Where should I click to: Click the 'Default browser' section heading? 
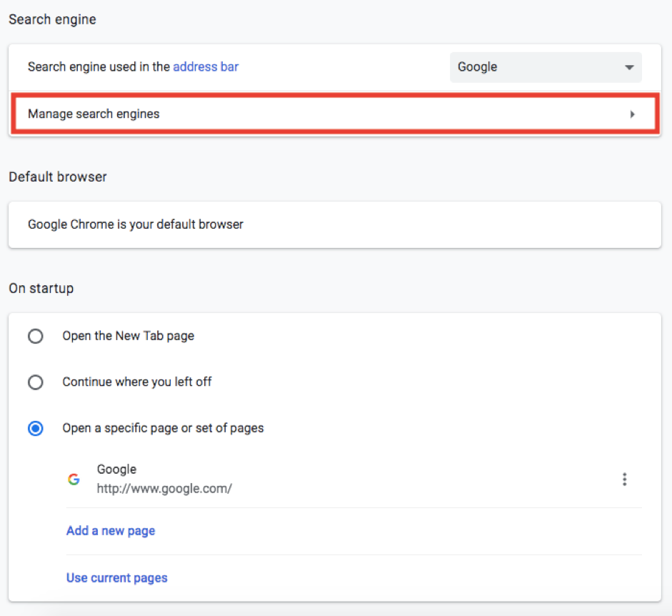click(x=58, y=177)
